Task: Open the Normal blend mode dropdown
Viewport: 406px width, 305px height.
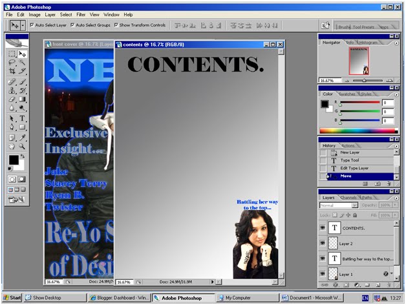Action: [x=355, y=205]
